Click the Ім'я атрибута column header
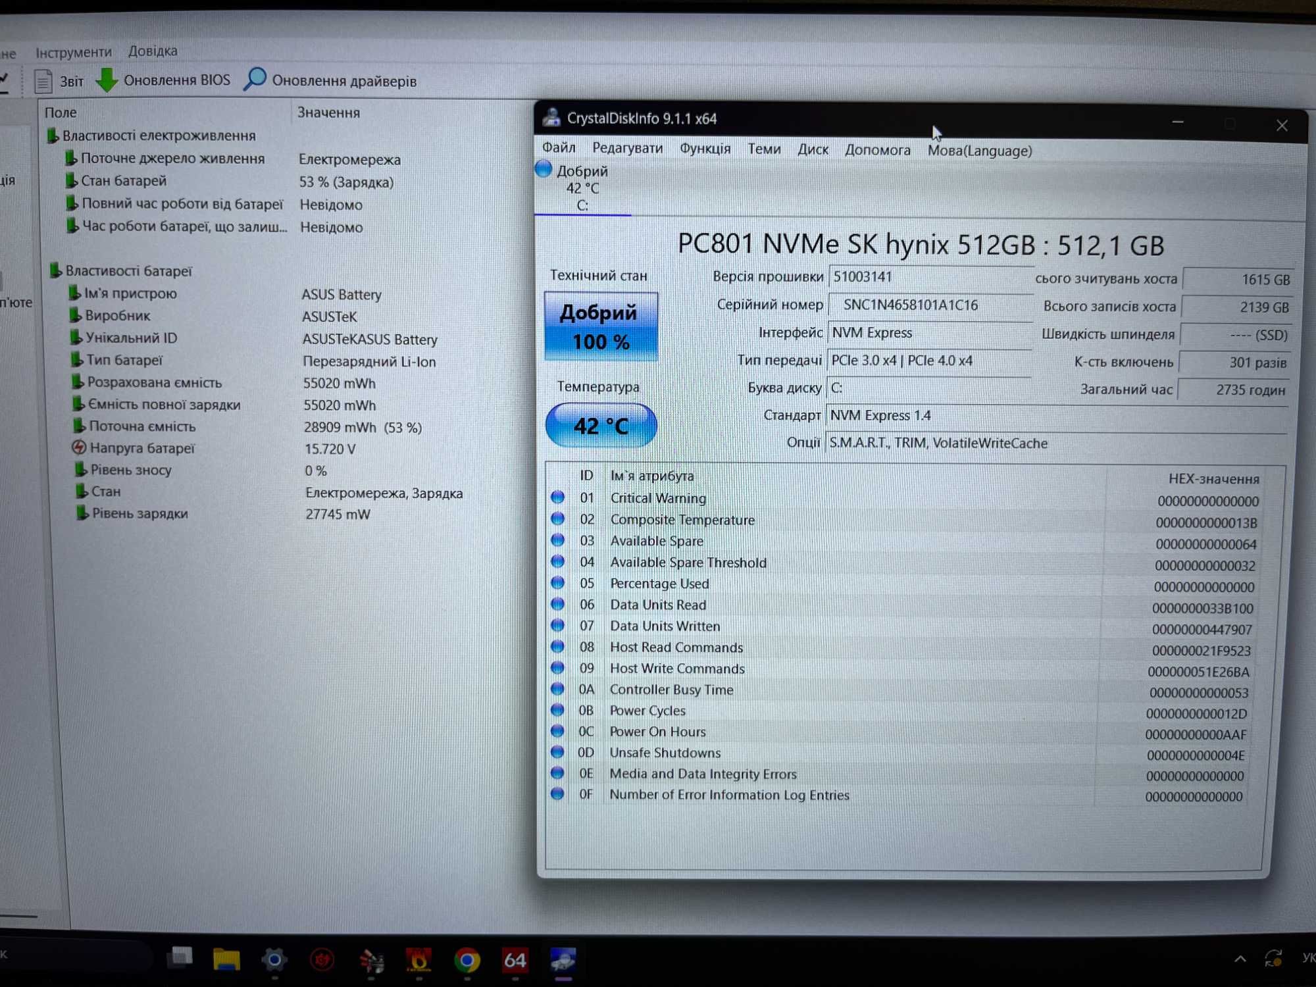Viewport: 1316px width, 987px height. click(651, 476)
